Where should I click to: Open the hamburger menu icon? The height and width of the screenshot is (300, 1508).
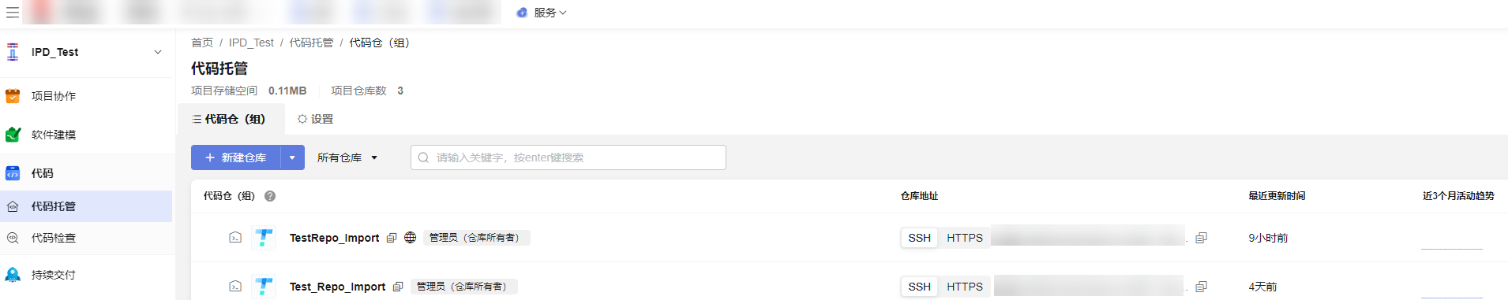click(x=13, y=13)
